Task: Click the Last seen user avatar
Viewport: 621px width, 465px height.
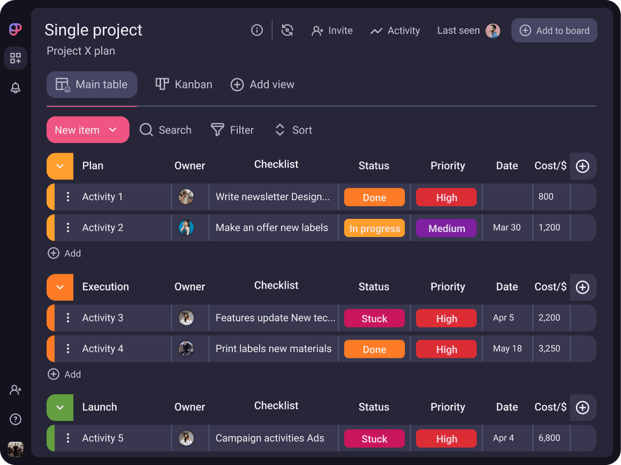Action: [x=493, y=31]
